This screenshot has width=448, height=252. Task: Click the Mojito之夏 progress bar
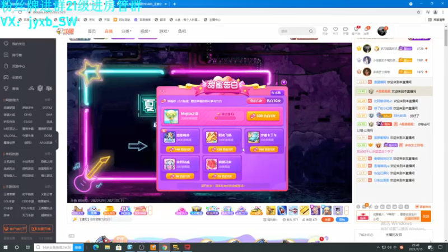(x=225, y=118)
